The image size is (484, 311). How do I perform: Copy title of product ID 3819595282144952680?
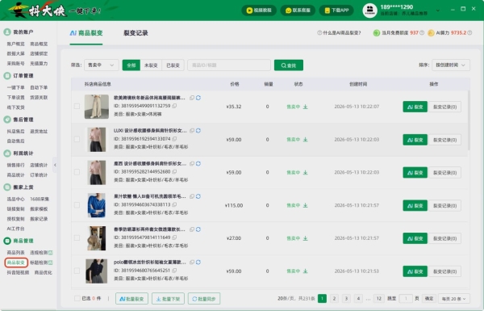192,163
